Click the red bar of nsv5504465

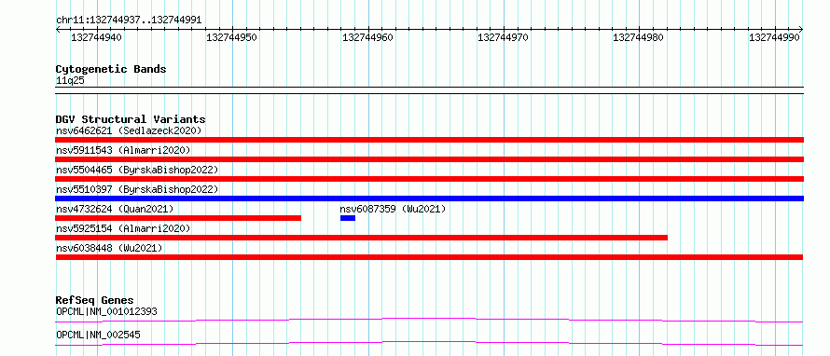429,179
